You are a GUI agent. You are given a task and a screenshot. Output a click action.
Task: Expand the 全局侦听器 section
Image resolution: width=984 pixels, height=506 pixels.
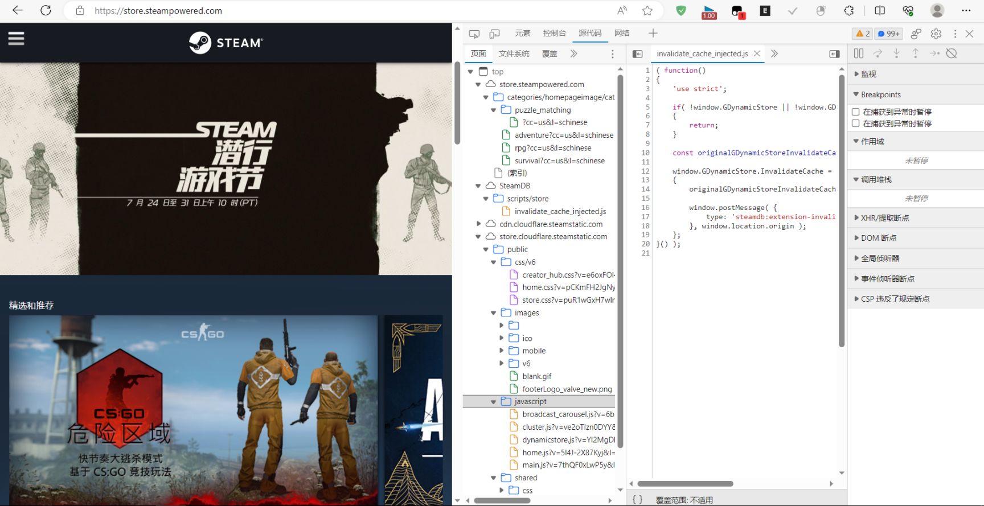click(916, 258)
